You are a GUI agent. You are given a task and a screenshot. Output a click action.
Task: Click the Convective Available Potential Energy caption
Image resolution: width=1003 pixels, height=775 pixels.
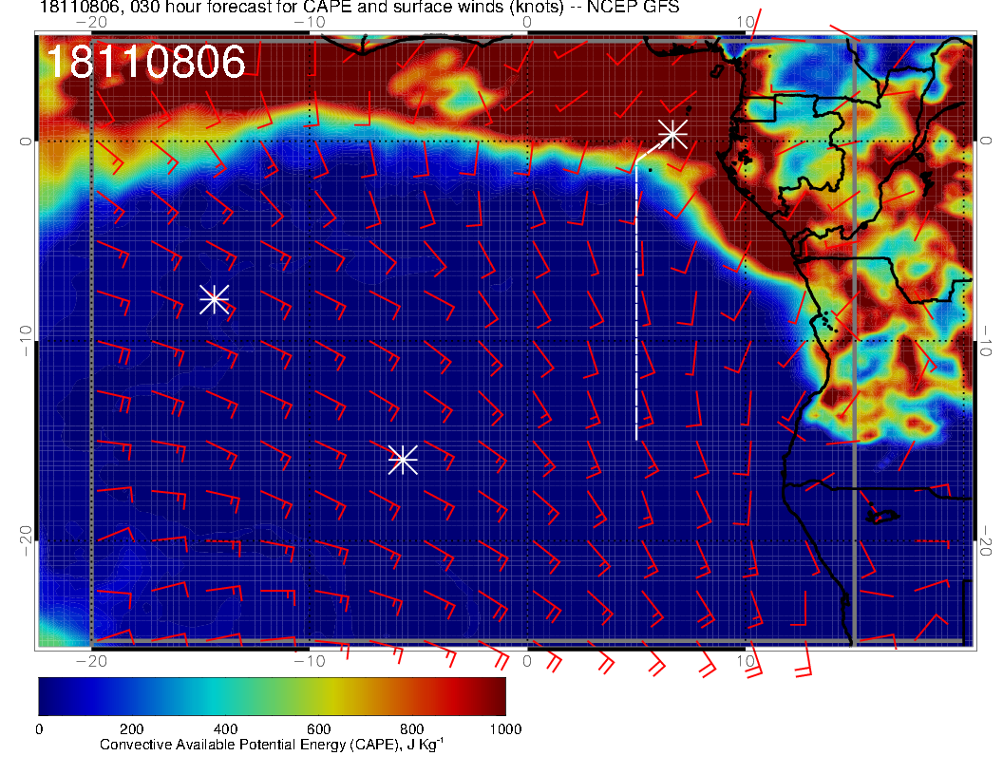click(x=272, y=746)
